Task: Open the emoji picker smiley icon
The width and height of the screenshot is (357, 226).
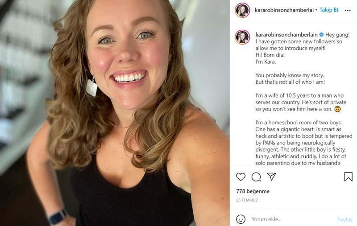Action: [x=241, y=219]
